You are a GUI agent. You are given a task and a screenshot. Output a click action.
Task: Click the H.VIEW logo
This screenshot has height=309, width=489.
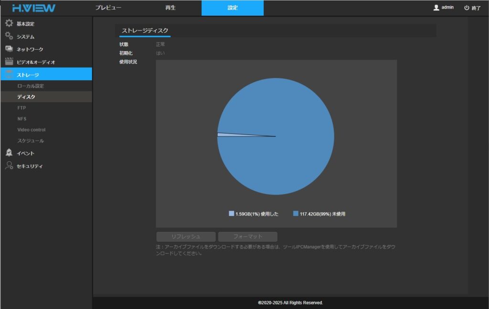(x=34, y=8)
